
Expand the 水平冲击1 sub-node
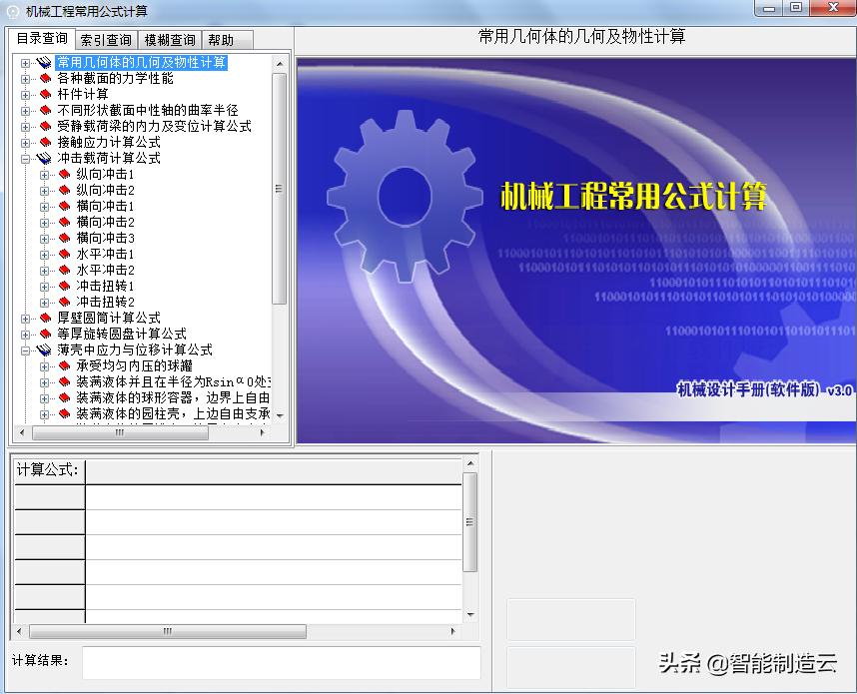pyautogui.click(x=45, y=254)
